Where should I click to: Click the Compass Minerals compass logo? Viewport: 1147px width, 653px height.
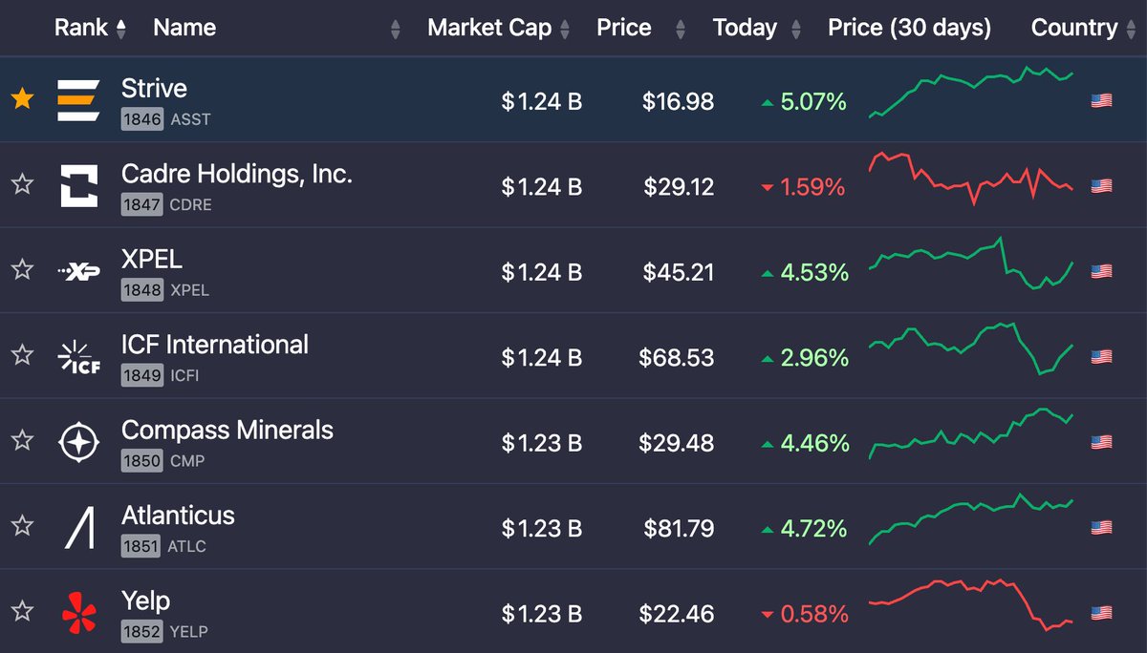(78, 442)
